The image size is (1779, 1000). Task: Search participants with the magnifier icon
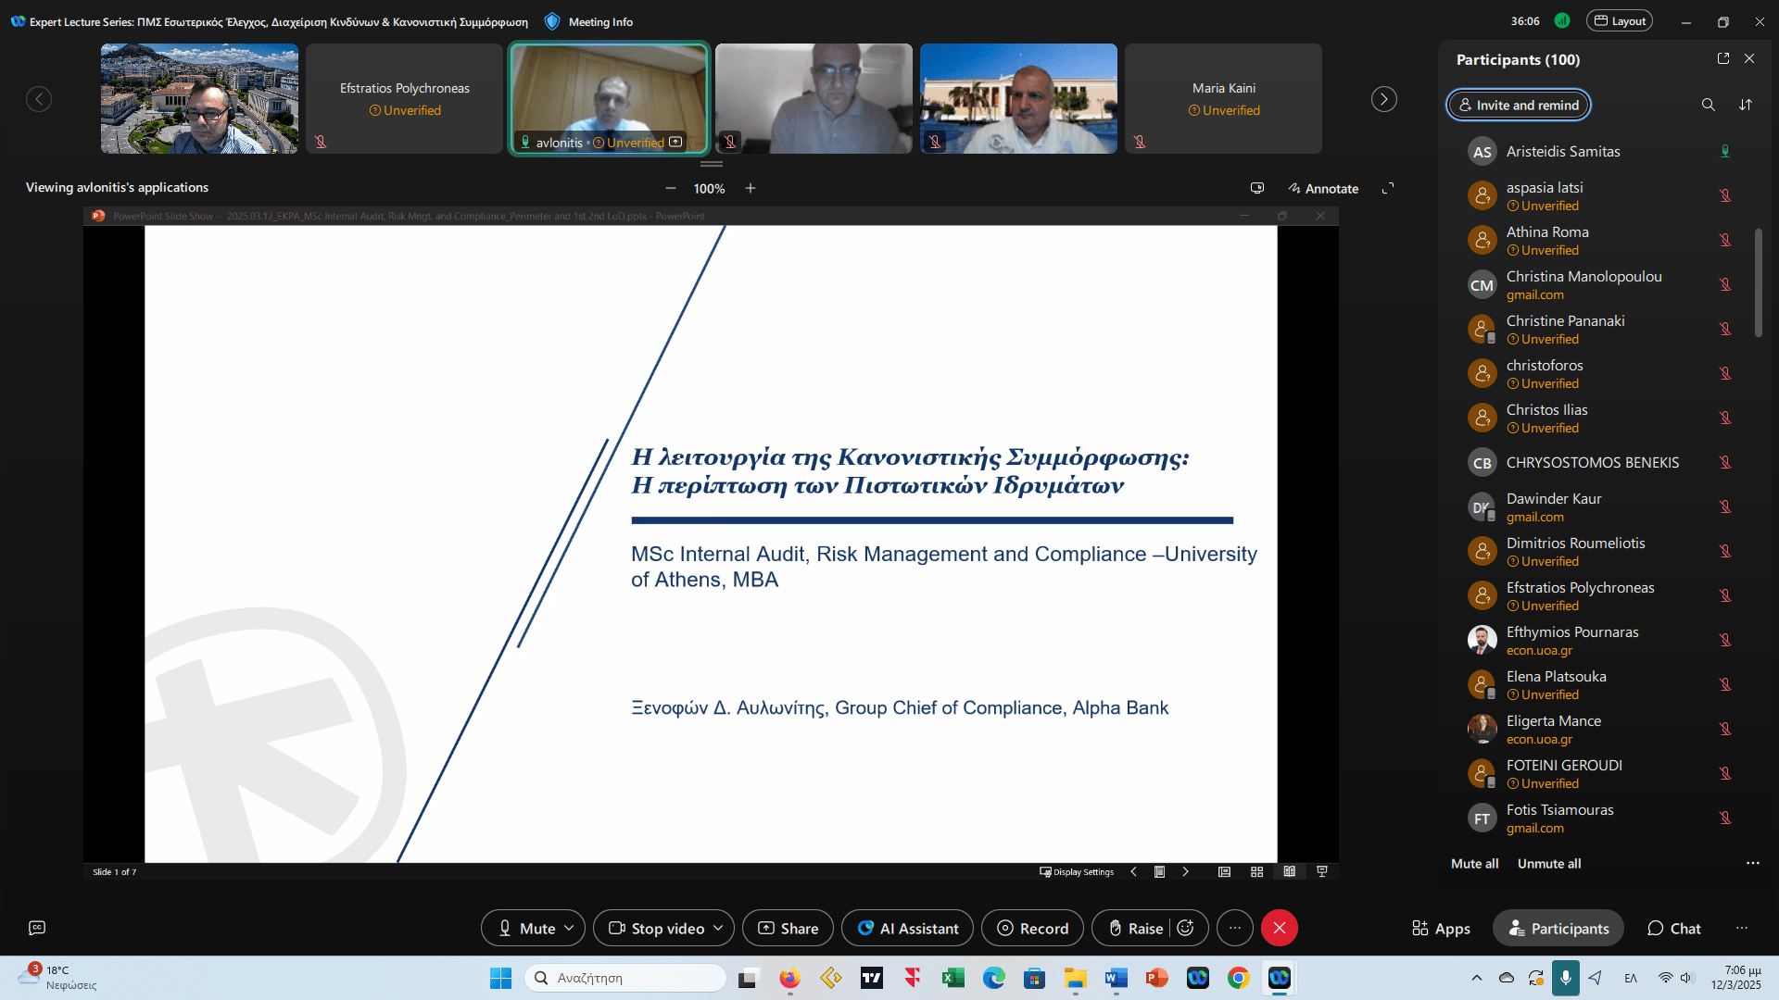tap(1708, 105)
